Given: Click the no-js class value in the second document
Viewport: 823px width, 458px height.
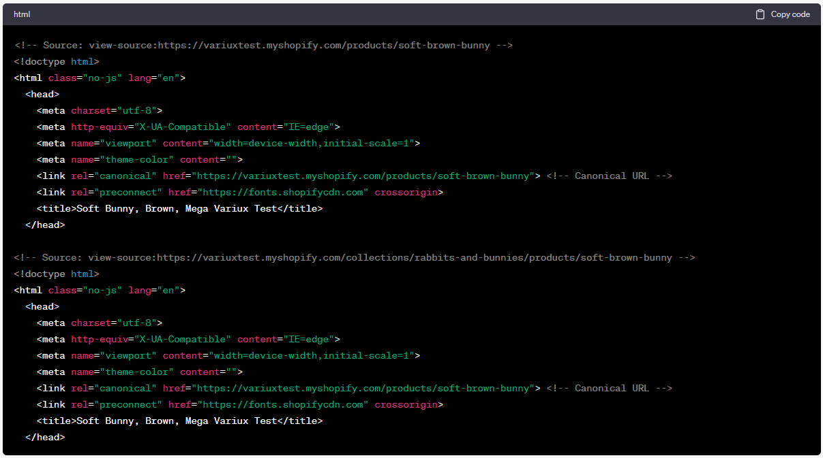Looking at the screenshot, I should pos(106,290).
